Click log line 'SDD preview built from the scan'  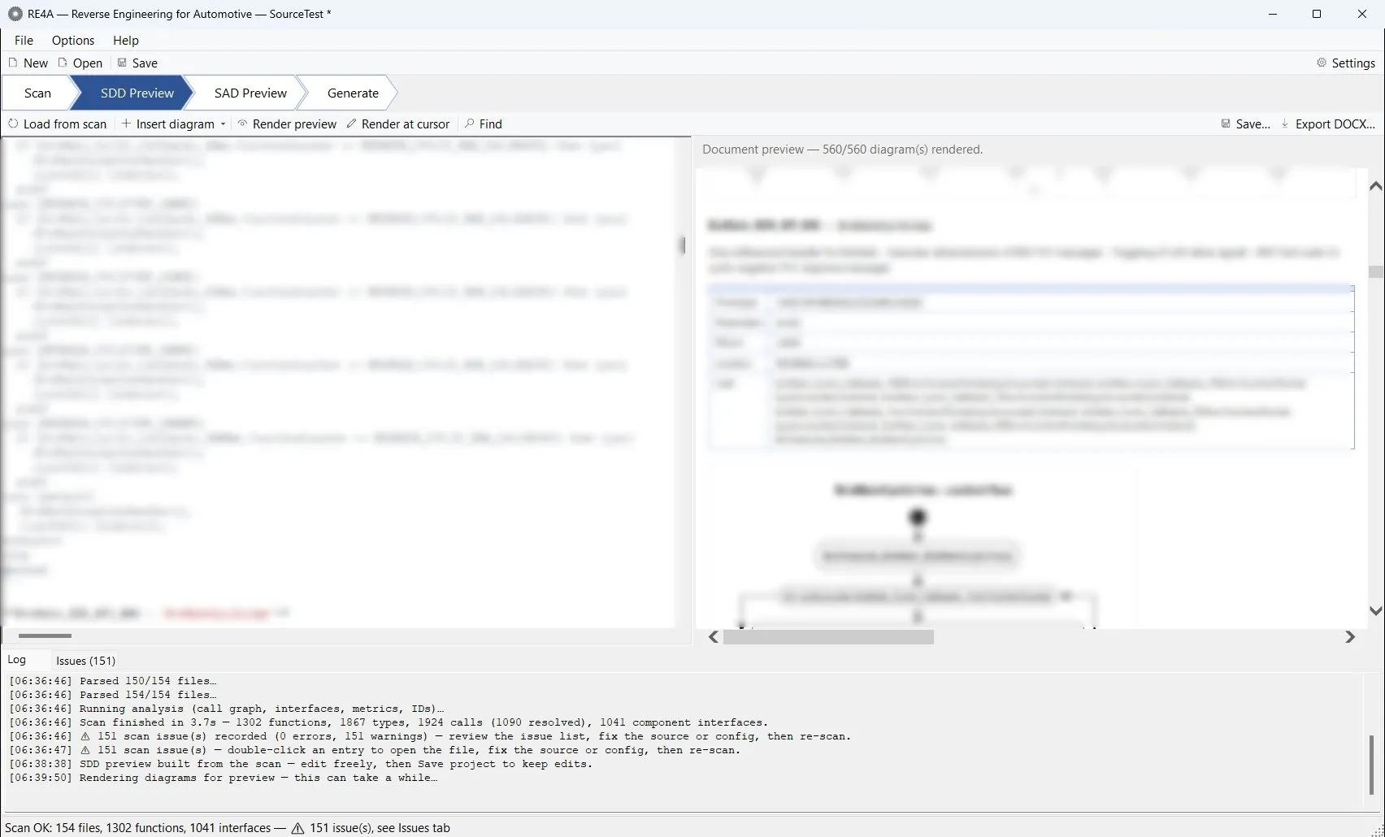(x=301, y=764)
